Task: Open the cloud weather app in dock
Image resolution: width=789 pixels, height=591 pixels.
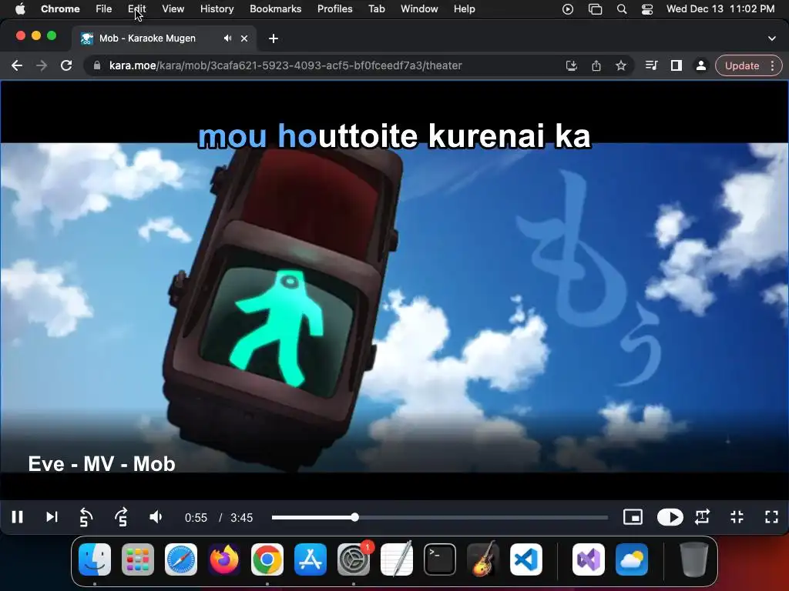Action: [x=632, y=559]
